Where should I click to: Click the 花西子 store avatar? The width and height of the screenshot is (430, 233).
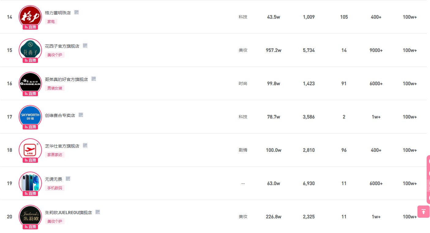click(30, 49)
